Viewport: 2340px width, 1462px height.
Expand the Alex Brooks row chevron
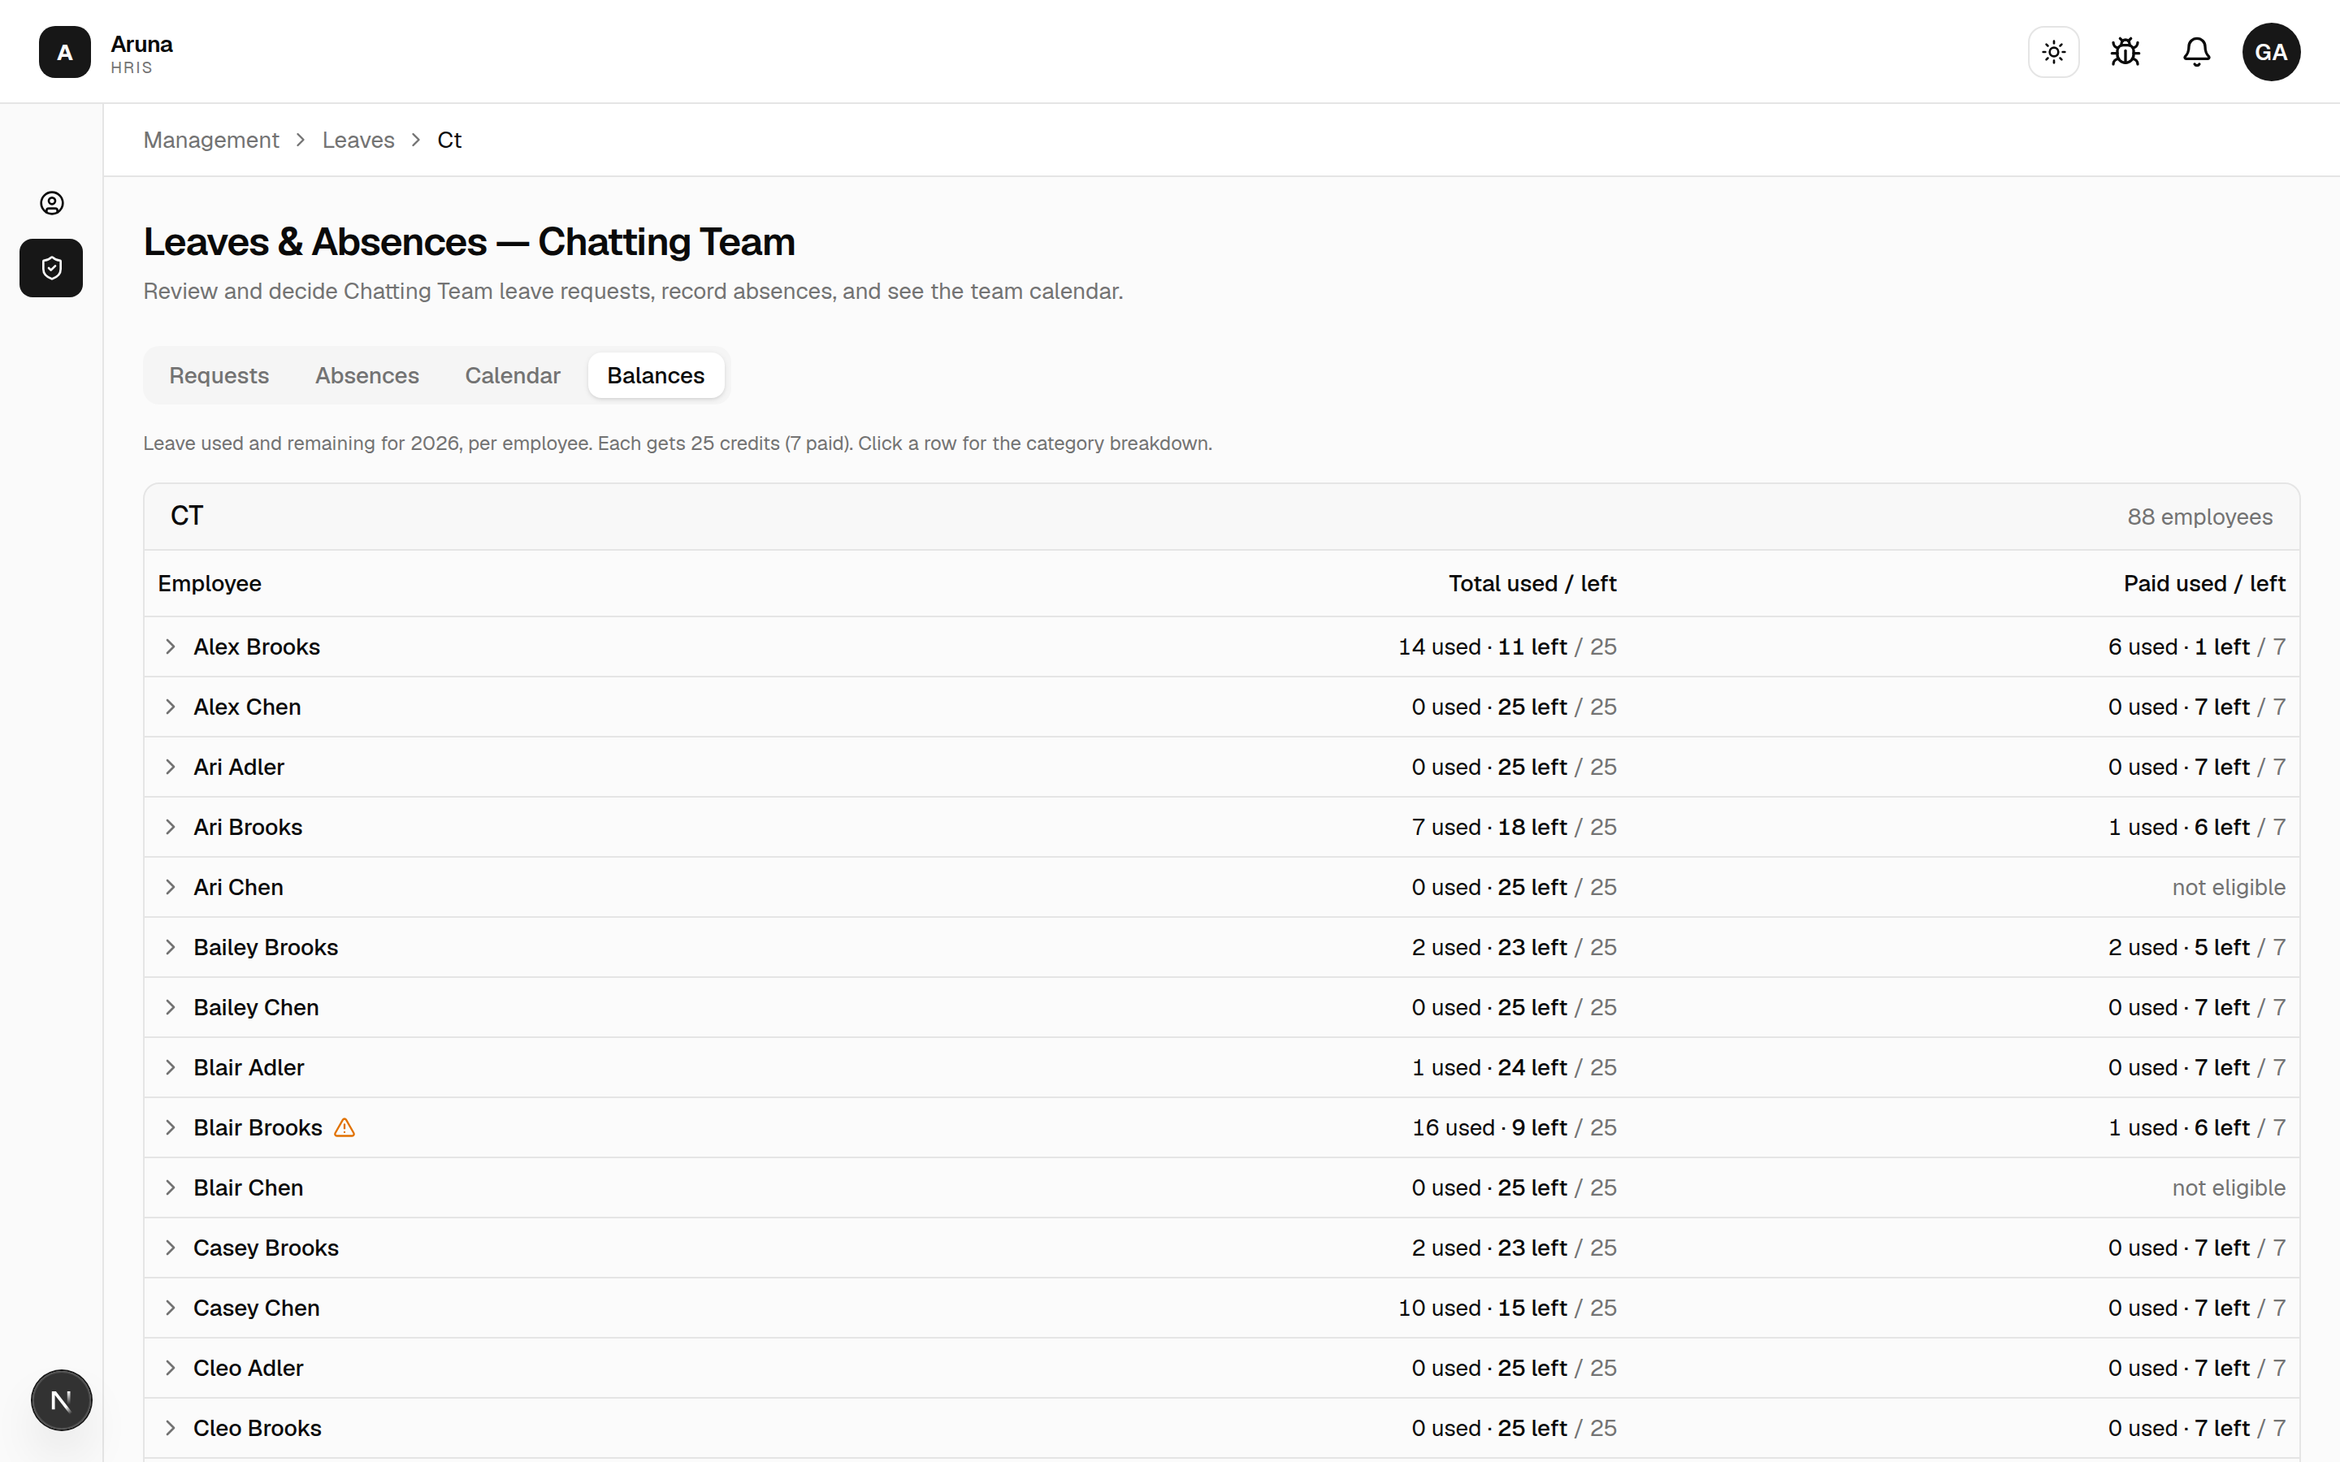tap(170, 647)
